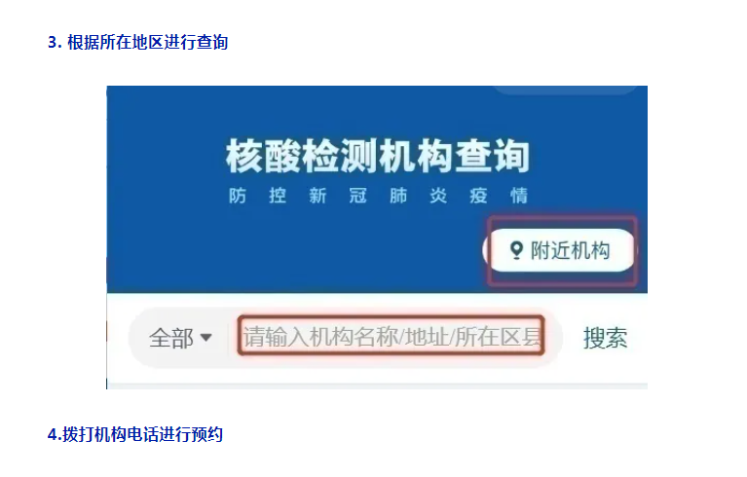Screen dimensions: 747x477
Task: Click the 查询 characters ending the banner title
Action: (492, 156)
